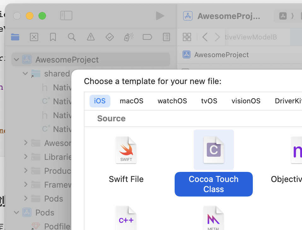Open the Source Control navigator
302x230 pixels.
click(34, 37)
